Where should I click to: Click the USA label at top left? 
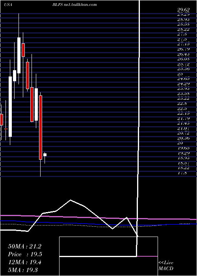coord(8,5)
